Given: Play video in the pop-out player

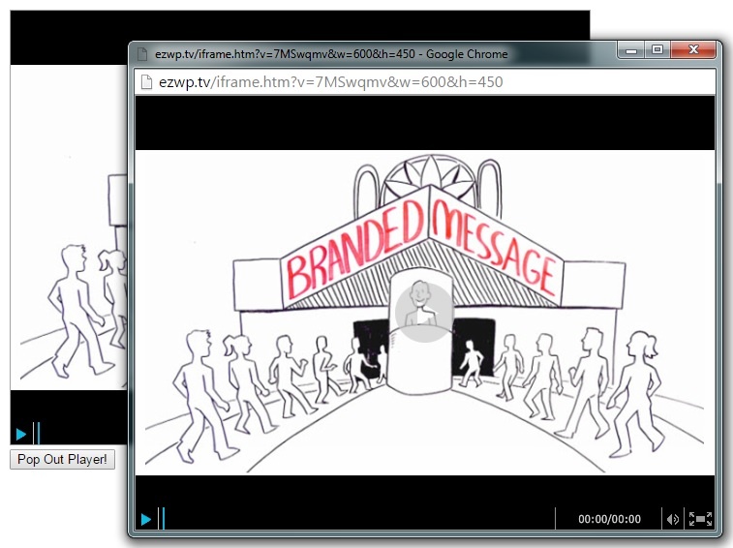Looking at the screenshot, I should pos(146,520).
